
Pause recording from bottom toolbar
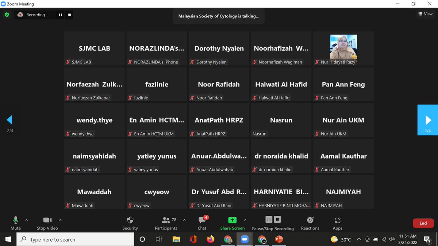pos(269,219)
